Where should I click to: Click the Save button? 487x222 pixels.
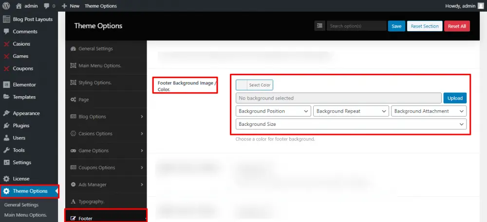click(x=396, y=26)
